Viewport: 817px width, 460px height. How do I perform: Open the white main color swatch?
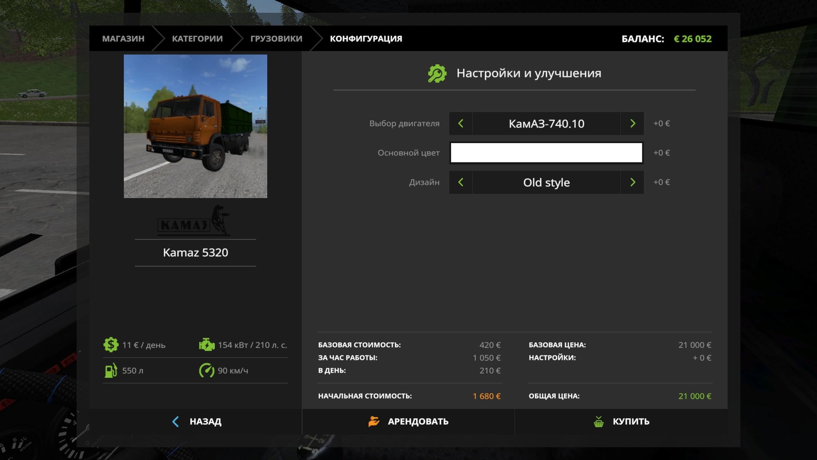(x=546, y=153)
